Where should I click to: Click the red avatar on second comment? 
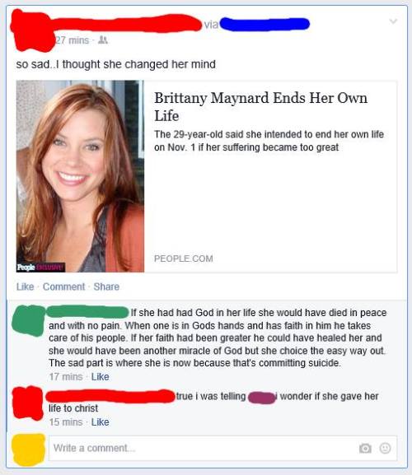(x=28, y=403)
